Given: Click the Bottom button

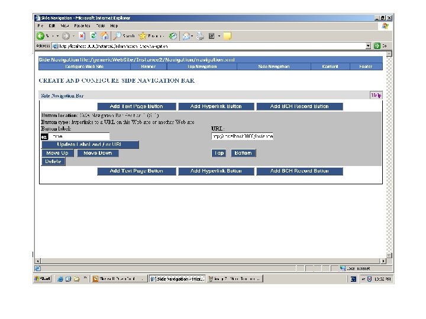Looking at the screenshot, I should click(243, 153).
